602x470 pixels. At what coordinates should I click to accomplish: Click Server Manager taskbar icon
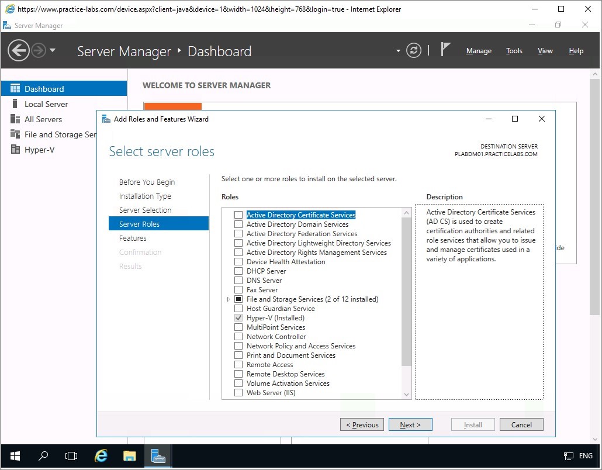158,456
